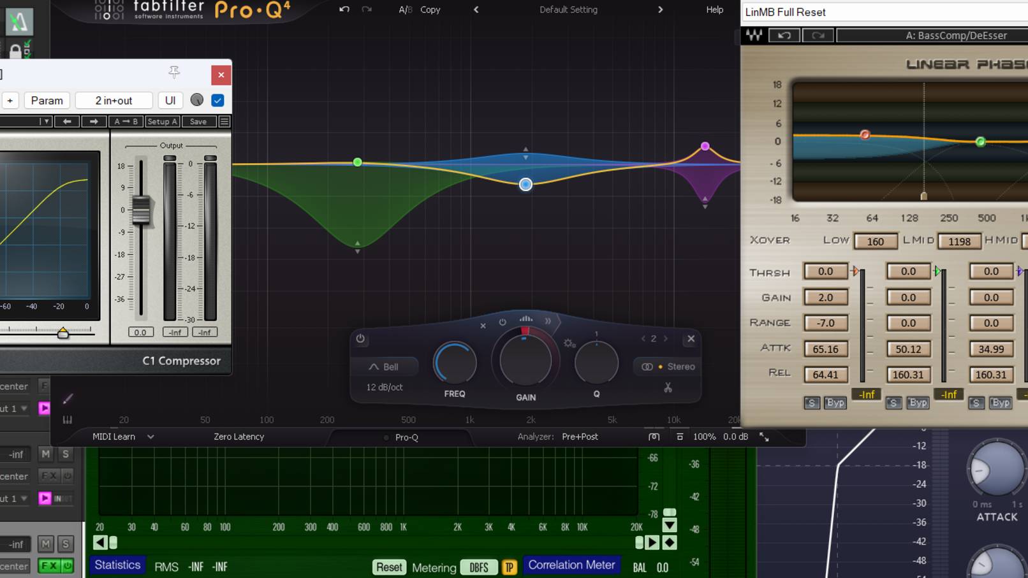Click the Pro-Q piano keyboard display icon
The width and height of the screenshot is (1028, 578).
coord(67,419)
